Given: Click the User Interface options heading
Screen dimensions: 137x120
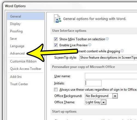Looking at the screenshot, I should click(69, 31).
